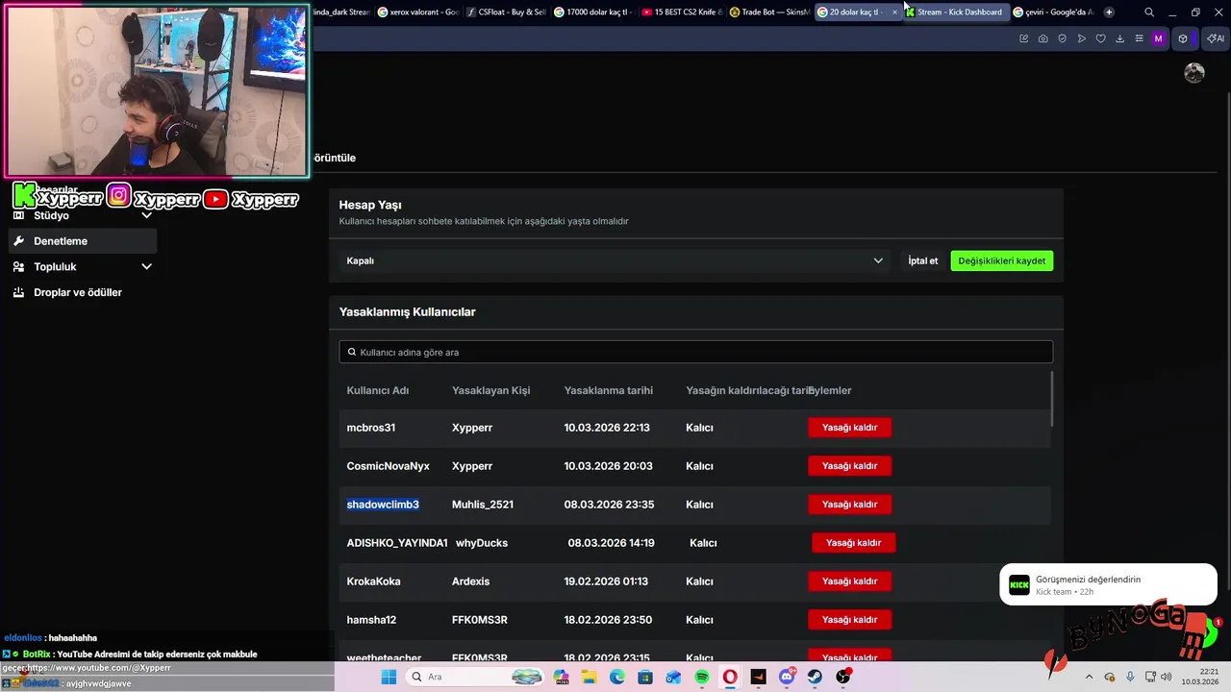This screenshot has width=1231, height=692.
Task: Click the Görüşmenizi değerlendirin notification
Action: coord(1108,584)
